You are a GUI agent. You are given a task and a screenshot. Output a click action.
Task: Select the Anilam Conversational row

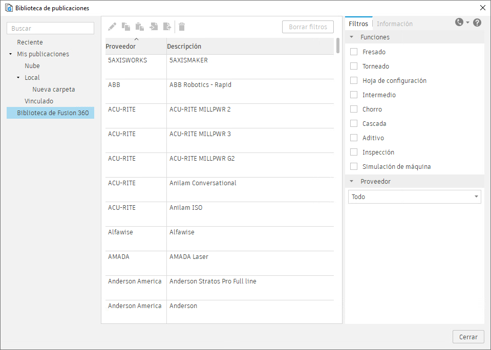pos(220,190)
